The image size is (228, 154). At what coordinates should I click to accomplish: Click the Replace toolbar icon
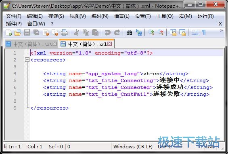pyautogui.click(x=139, y=32)
